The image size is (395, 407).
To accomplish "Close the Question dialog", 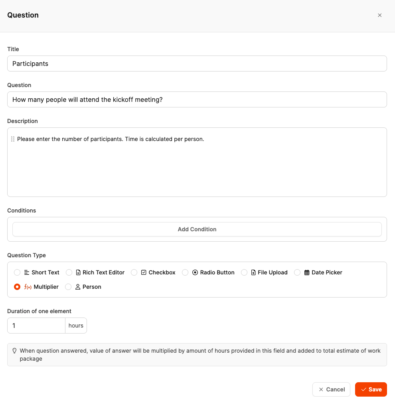I will tap(379, 15).
